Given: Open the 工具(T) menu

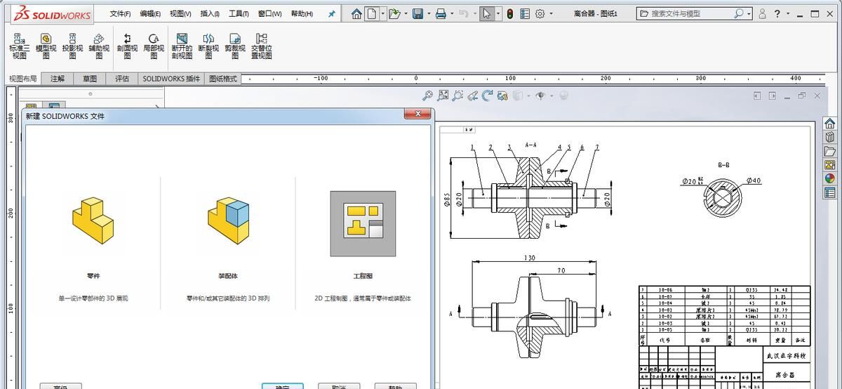Looking at the screenshot, I should pyautogui.click(x=239, y=13).
